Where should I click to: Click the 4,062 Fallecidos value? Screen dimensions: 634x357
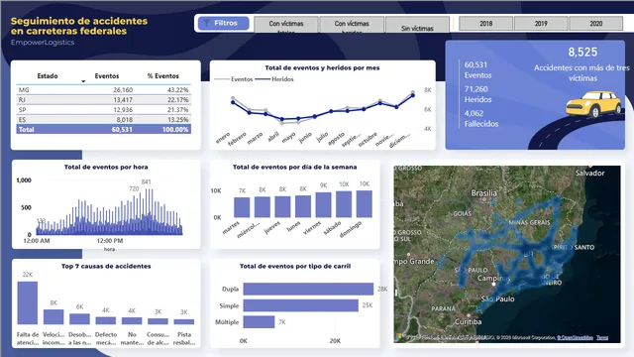474,113
